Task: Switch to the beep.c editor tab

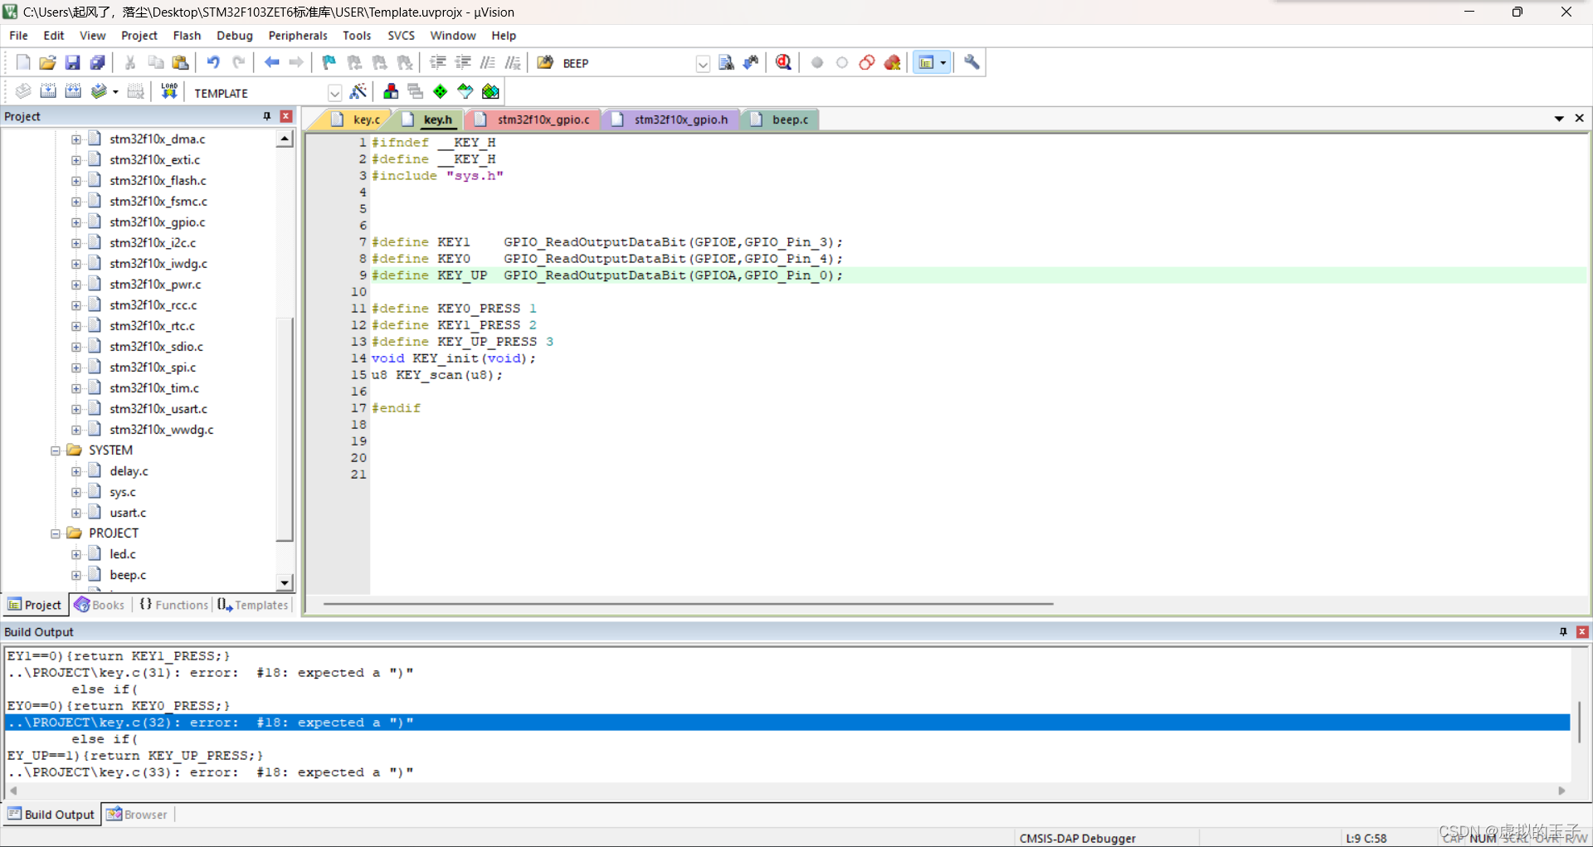Action: click(x=788, y=119)
